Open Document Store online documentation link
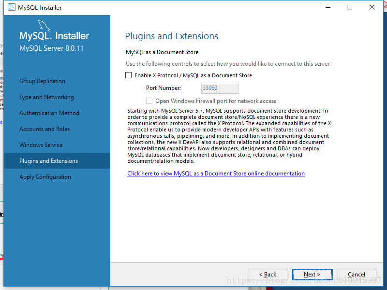387x290 pixels. 216,174
